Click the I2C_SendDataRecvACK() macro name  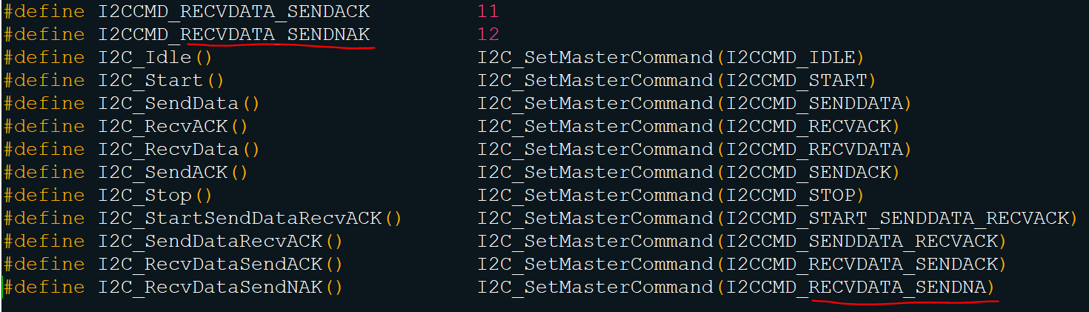[221, 242]
